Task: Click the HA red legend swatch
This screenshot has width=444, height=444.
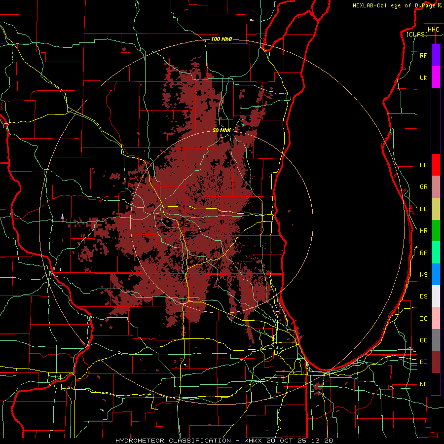Action: point(436,165)
